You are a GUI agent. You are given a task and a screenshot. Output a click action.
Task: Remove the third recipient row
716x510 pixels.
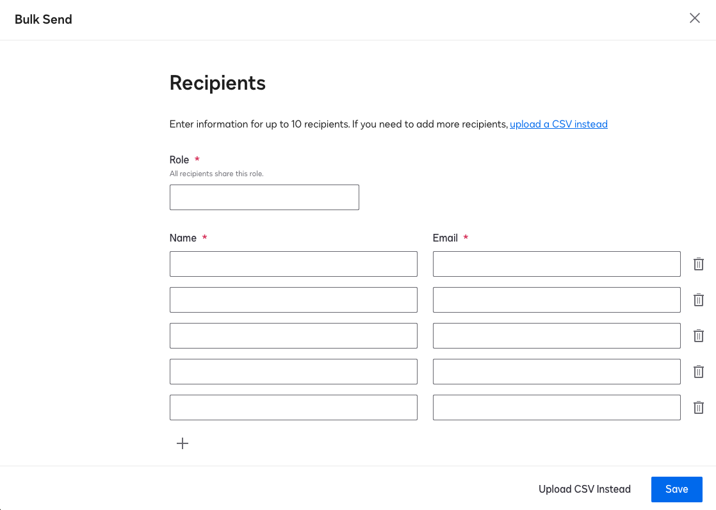point(699,336)
